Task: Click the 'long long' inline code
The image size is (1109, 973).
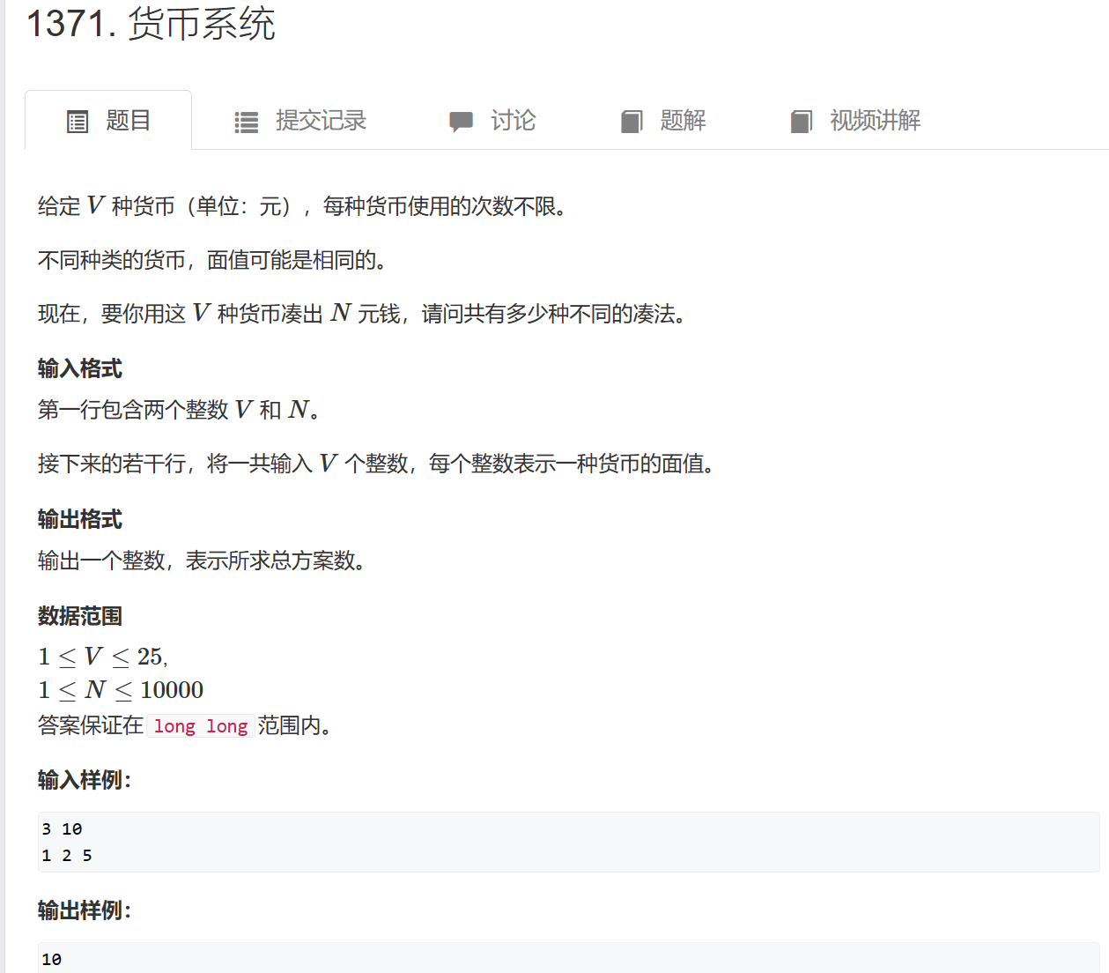Action: tap(201, 726)
